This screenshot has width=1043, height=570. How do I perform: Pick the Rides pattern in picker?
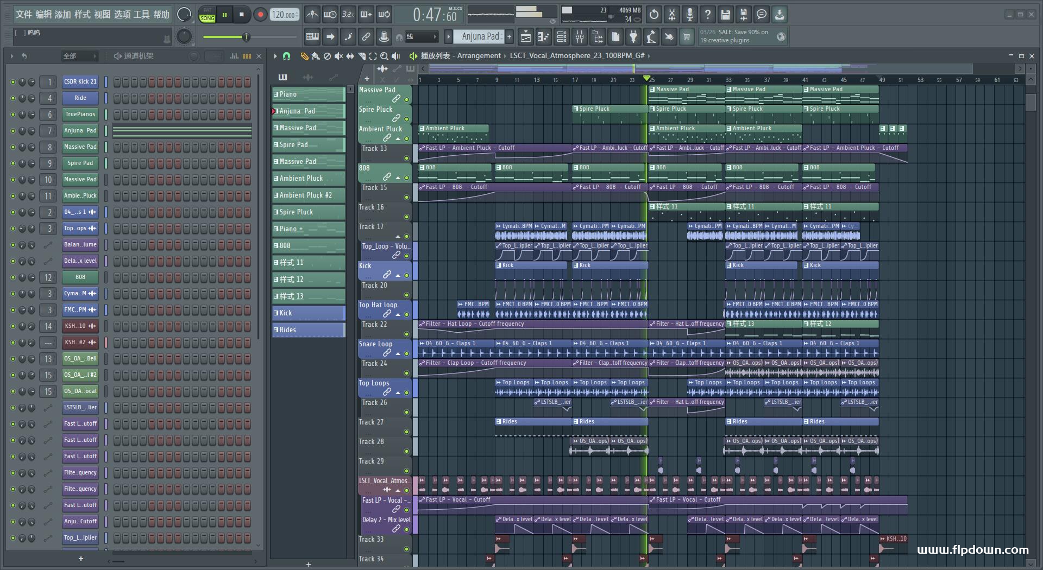pos(308,330)
